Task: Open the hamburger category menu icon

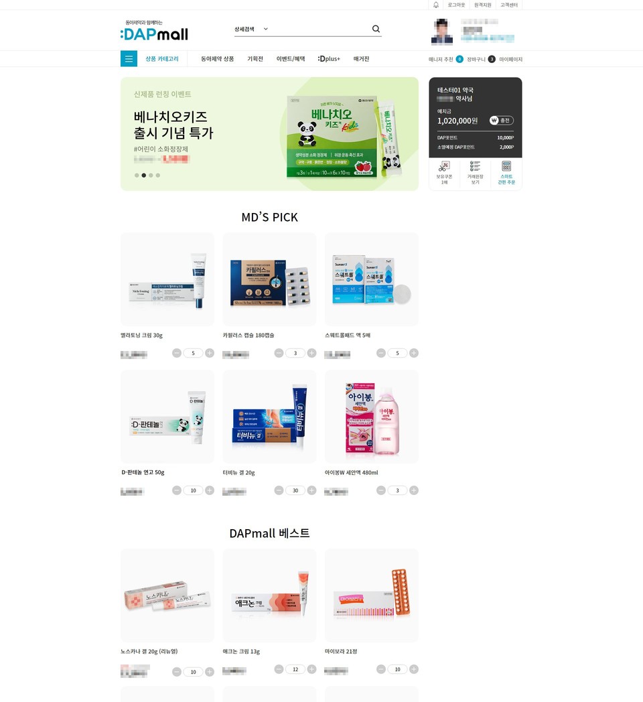Action: [129, 59]
